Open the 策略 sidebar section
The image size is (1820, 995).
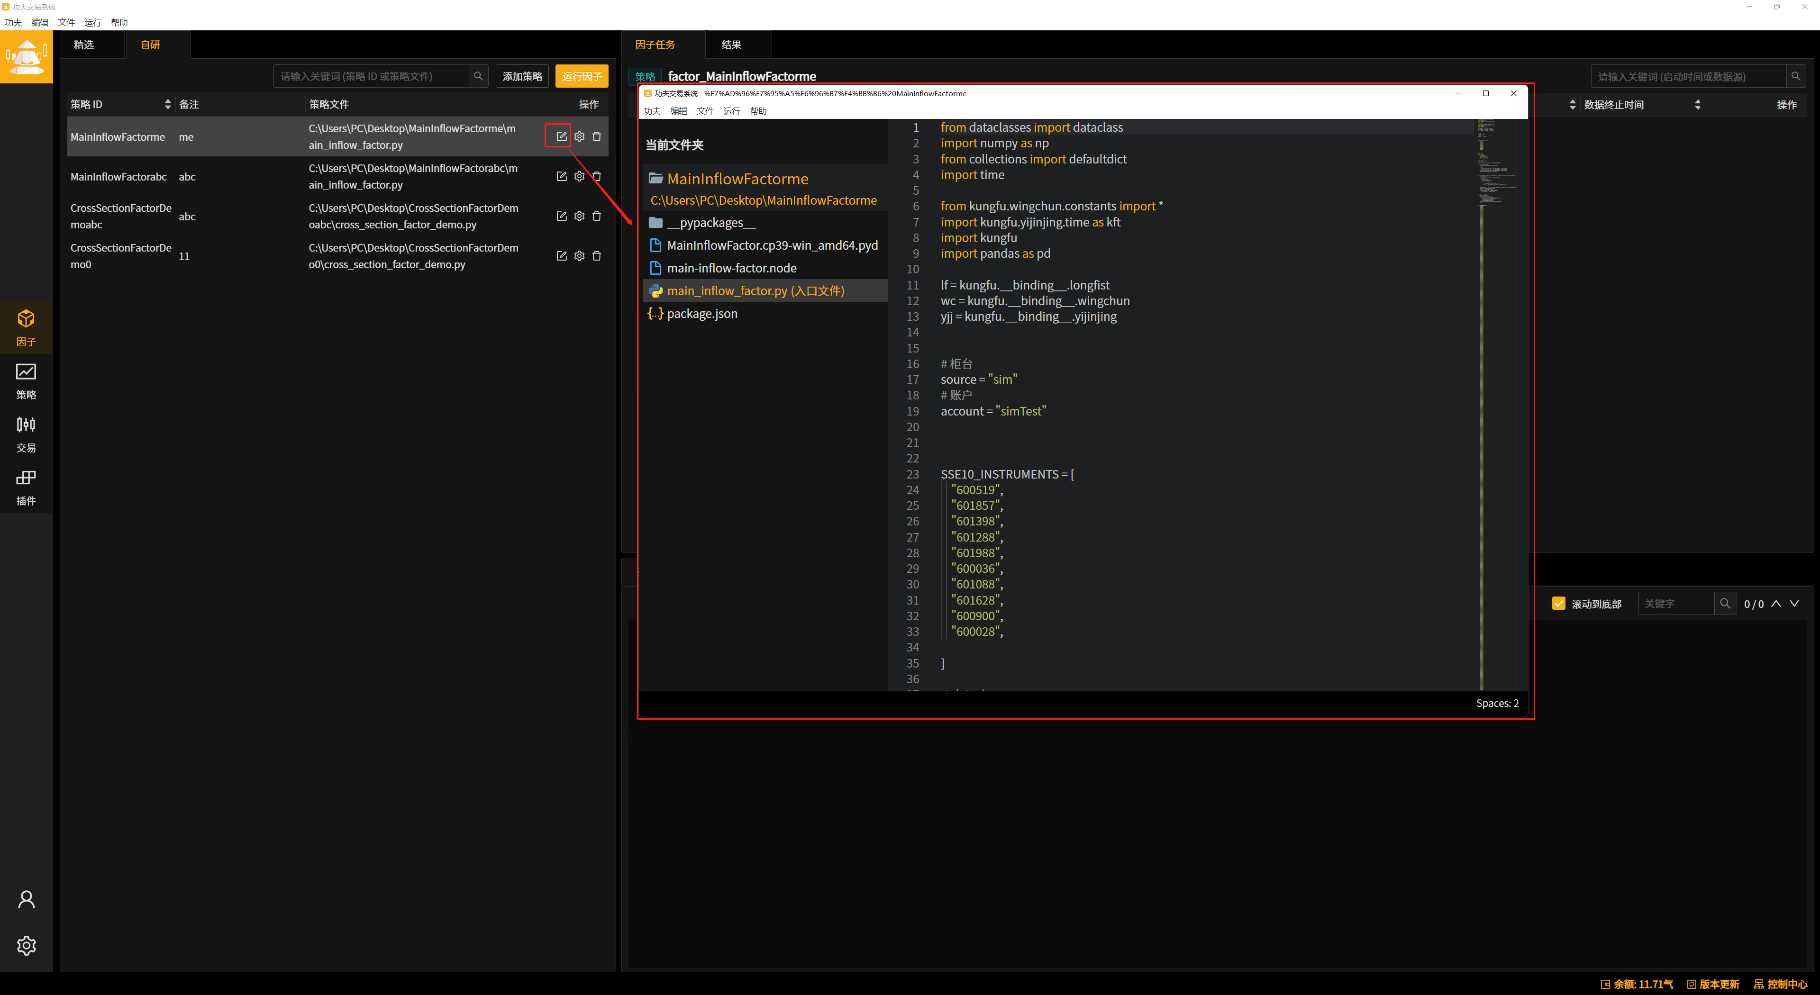26,380
